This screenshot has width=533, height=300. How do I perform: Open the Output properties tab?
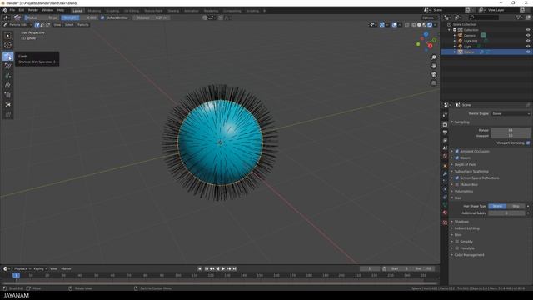coord(445,132)
